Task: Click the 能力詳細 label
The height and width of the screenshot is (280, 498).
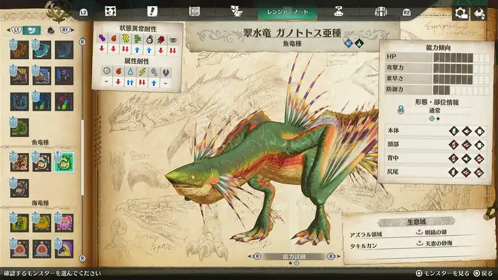Action: coord(294,256)
